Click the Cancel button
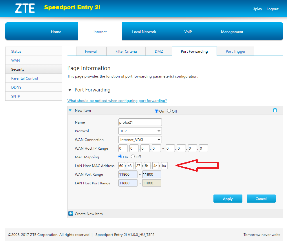This screenshot has width=287, height=244. click(x=261, y=199)
